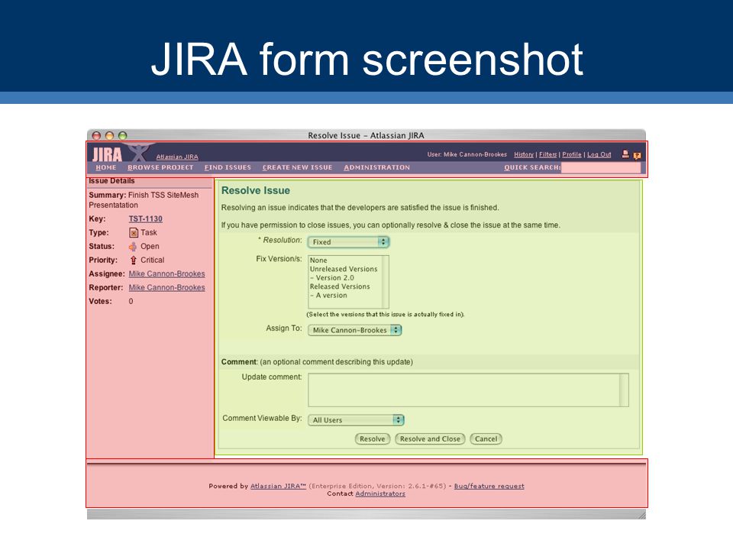Viewport: 733px width, 550px height.
Task: Click the Fix Version list scrollbar
Action: 386,282
